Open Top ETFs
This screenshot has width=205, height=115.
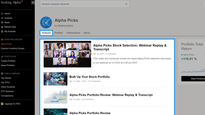pyautogui.click(x=5, y=83)
